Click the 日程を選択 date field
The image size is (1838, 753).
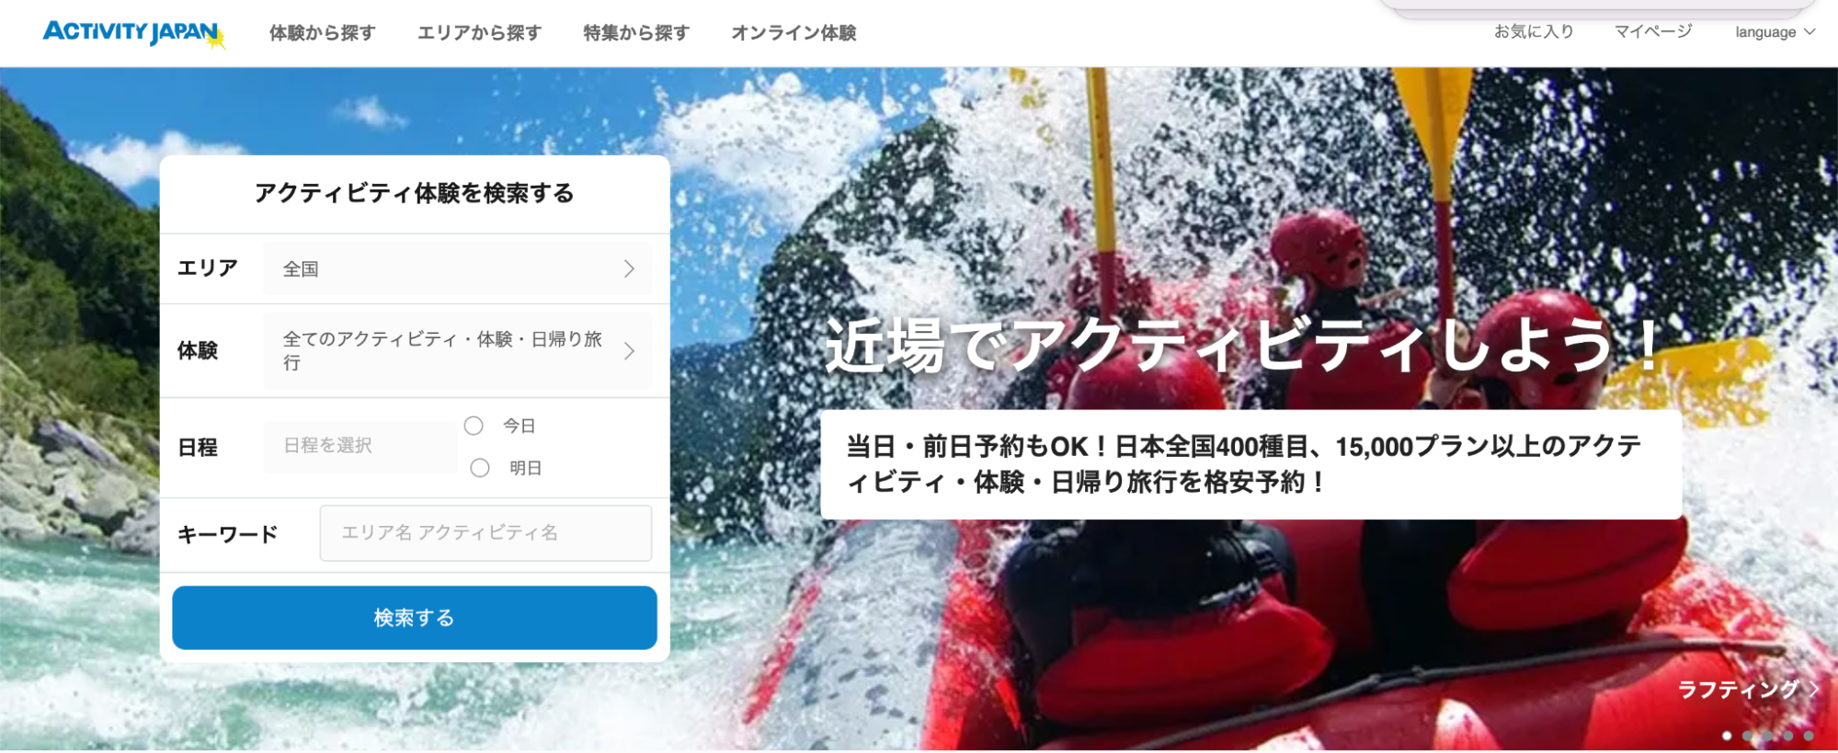tap(360, 447)
